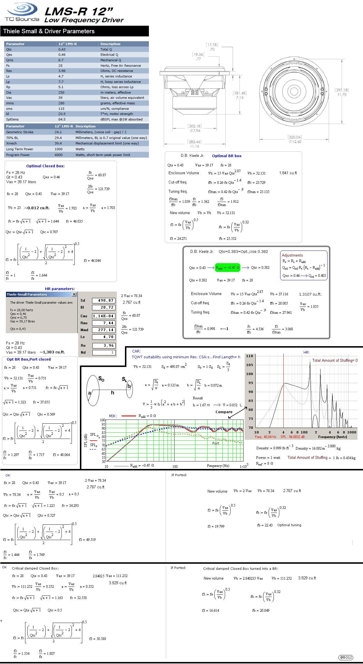Image resolution: width=363 pixels, height=664 pixels.
Task: Select the 'f3 = 50.588' result
Action: pyautogui.click(x=98, y=639)
